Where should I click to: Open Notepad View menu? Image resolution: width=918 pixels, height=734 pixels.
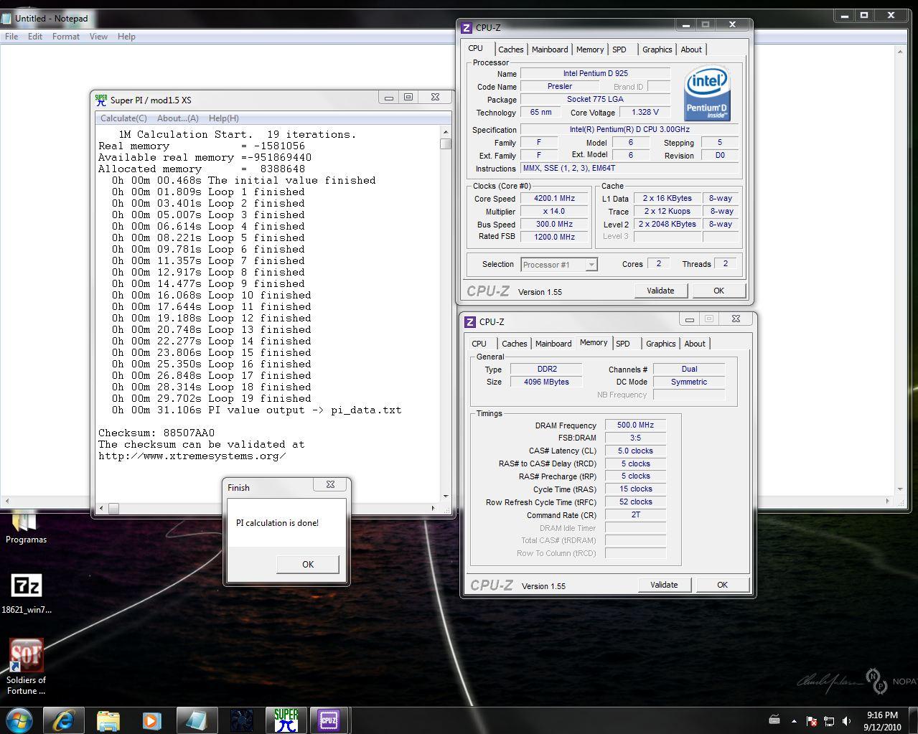(x=98, y=36)
